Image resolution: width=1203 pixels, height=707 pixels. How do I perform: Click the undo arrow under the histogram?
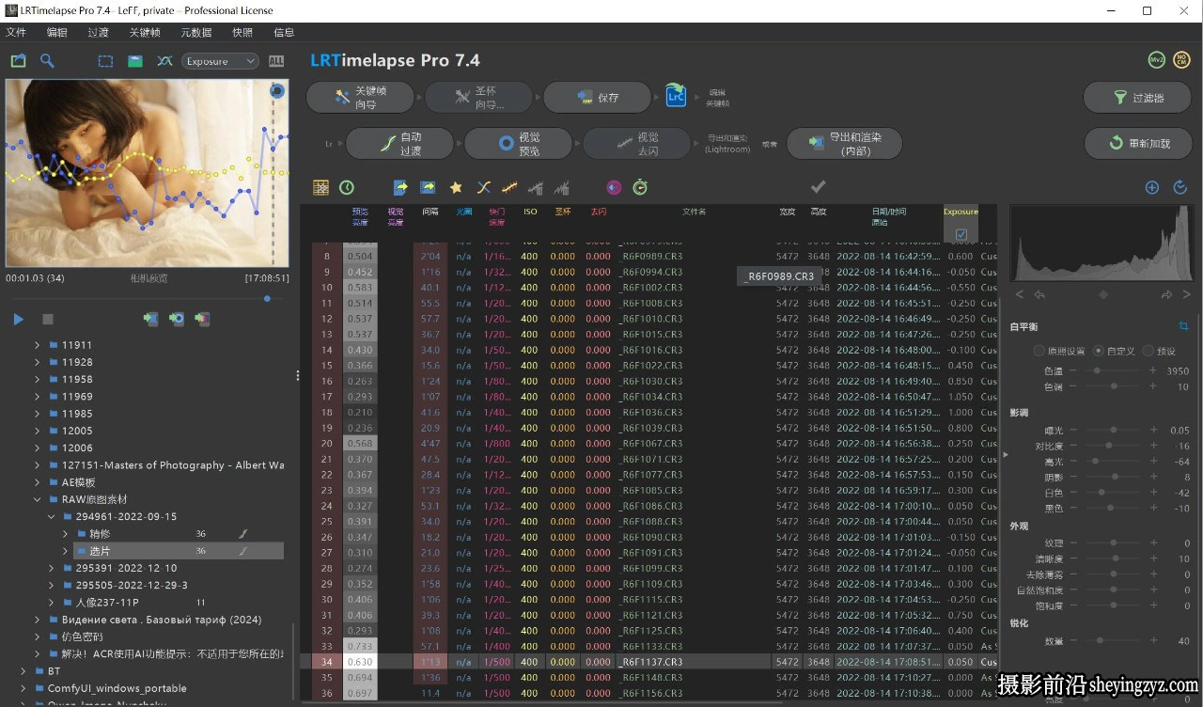1039,294
